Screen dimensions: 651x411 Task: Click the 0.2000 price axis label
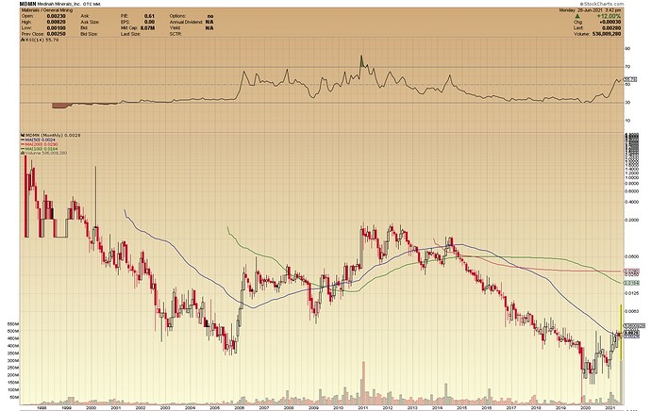pos(631,221)
